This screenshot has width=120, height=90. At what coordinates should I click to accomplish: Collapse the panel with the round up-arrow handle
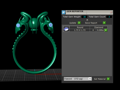coord(87,20)
